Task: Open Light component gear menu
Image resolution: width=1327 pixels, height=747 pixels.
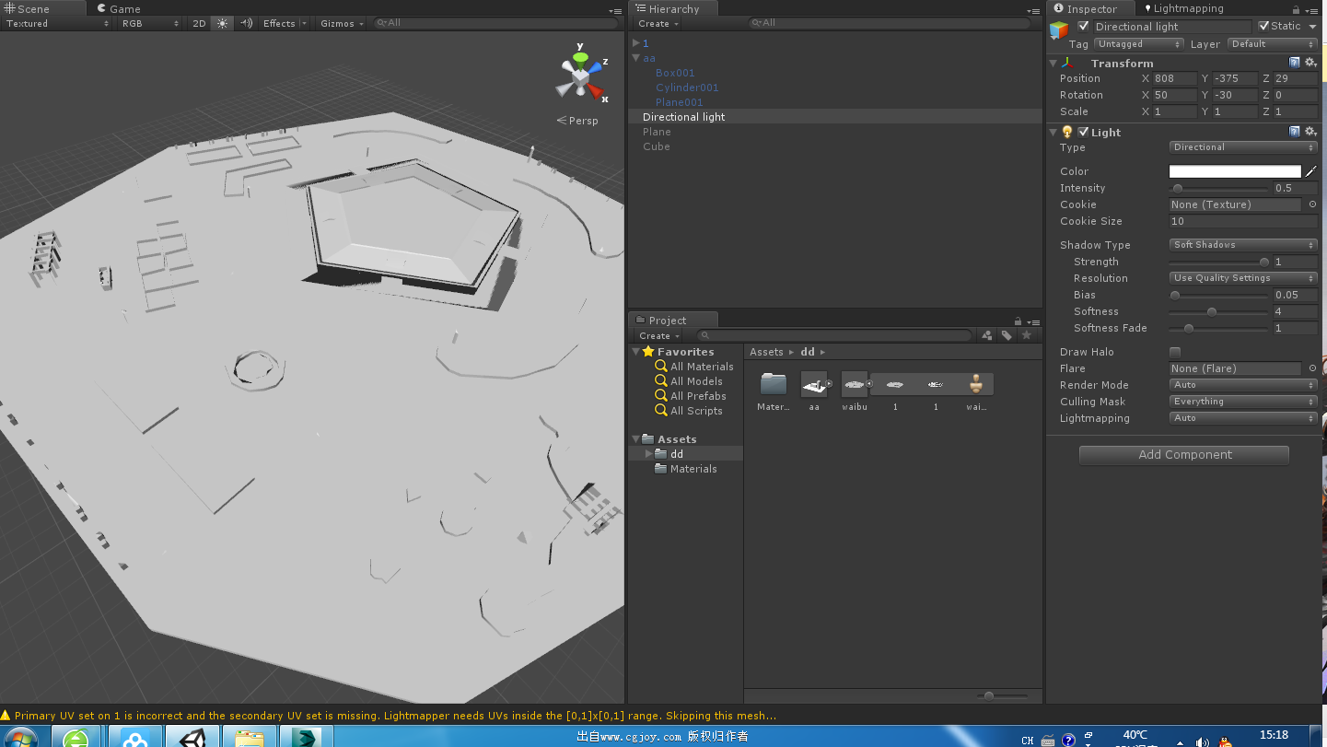Action: [1310, 132]
